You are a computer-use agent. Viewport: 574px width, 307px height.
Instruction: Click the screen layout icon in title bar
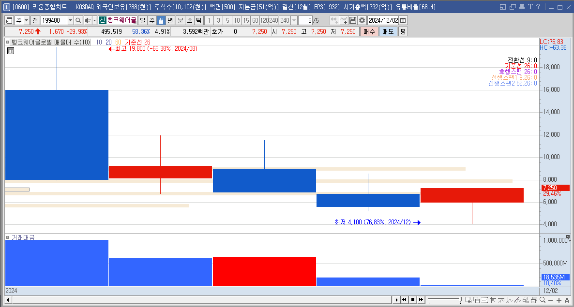(x=503, y=7)
